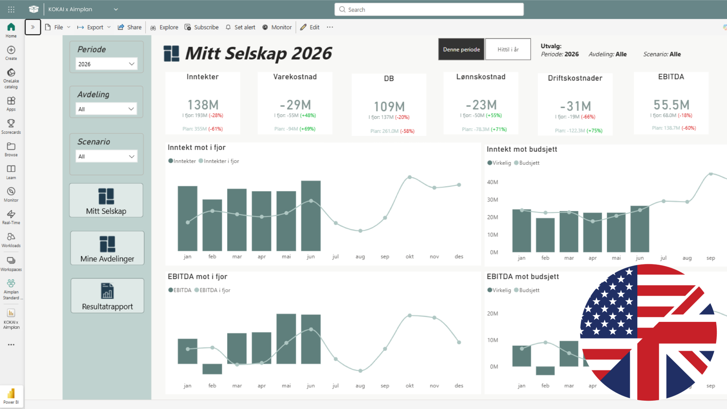Screen dimensions: 727x409
Task: Click the Lønnskostnad KPI card
Action: point(481,103)
